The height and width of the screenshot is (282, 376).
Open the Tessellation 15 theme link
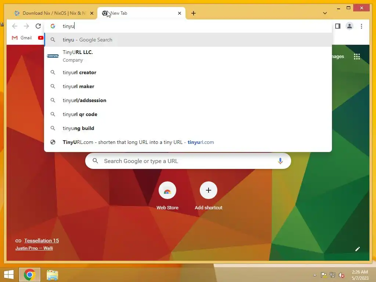pyautogui.click(x=41, y=241)
